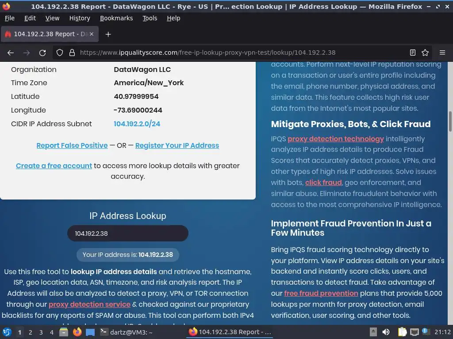453x339 pixels.
Task: Select the America/New_York time zone value
Action: 149,83
